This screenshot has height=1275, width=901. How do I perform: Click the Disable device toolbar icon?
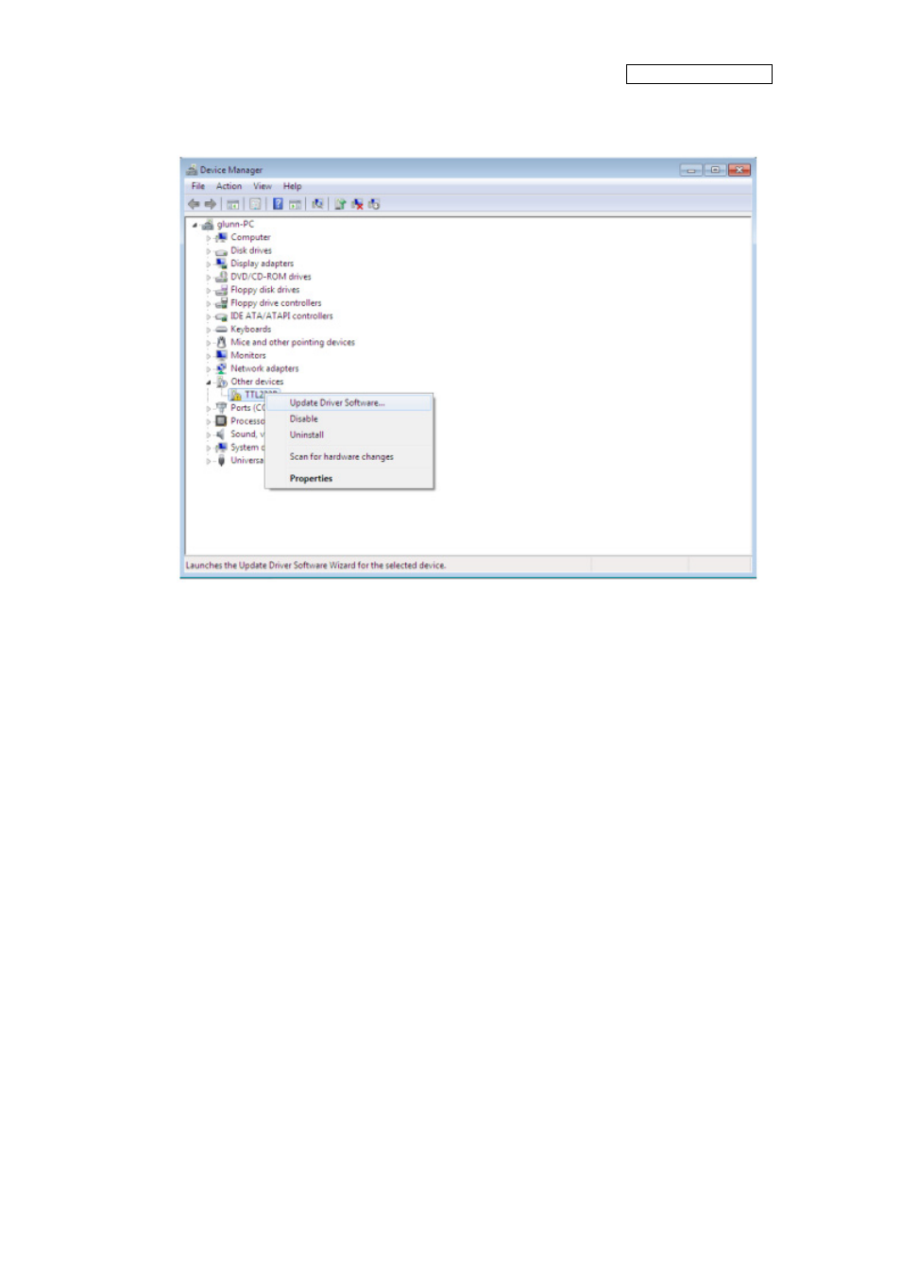point(374,204)
